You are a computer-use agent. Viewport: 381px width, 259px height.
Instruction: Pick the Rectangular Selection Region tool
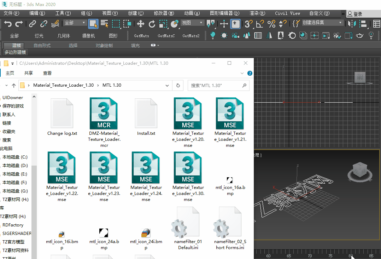(116, 24)
